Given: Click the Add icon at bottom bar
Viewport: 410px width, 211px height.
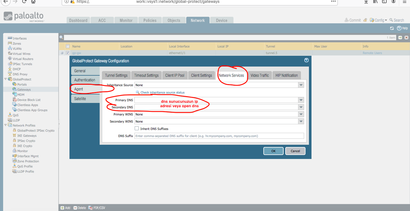Looking at the screenshot, I should (x=62, y=208).
